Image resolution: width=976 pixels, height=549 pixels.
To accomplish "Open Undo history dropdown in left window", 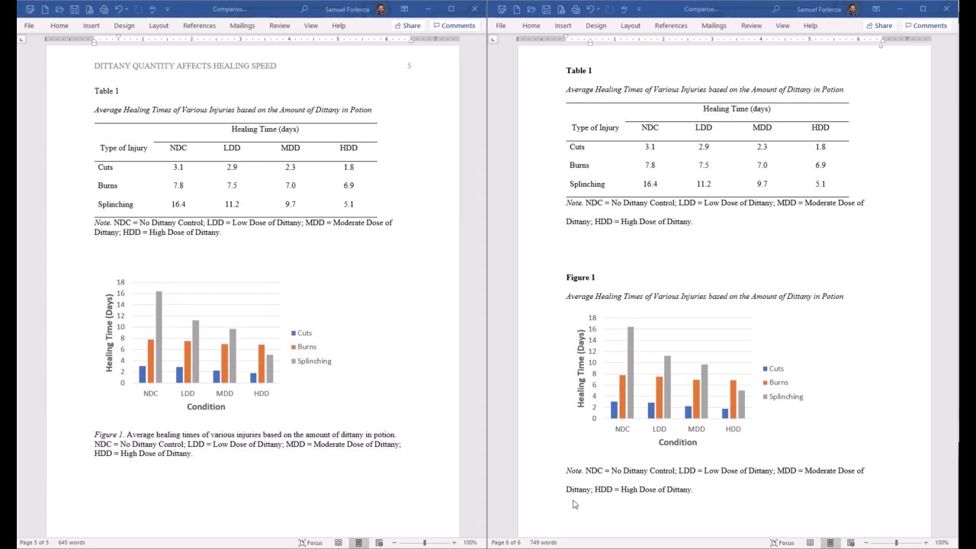I will 127,9.
